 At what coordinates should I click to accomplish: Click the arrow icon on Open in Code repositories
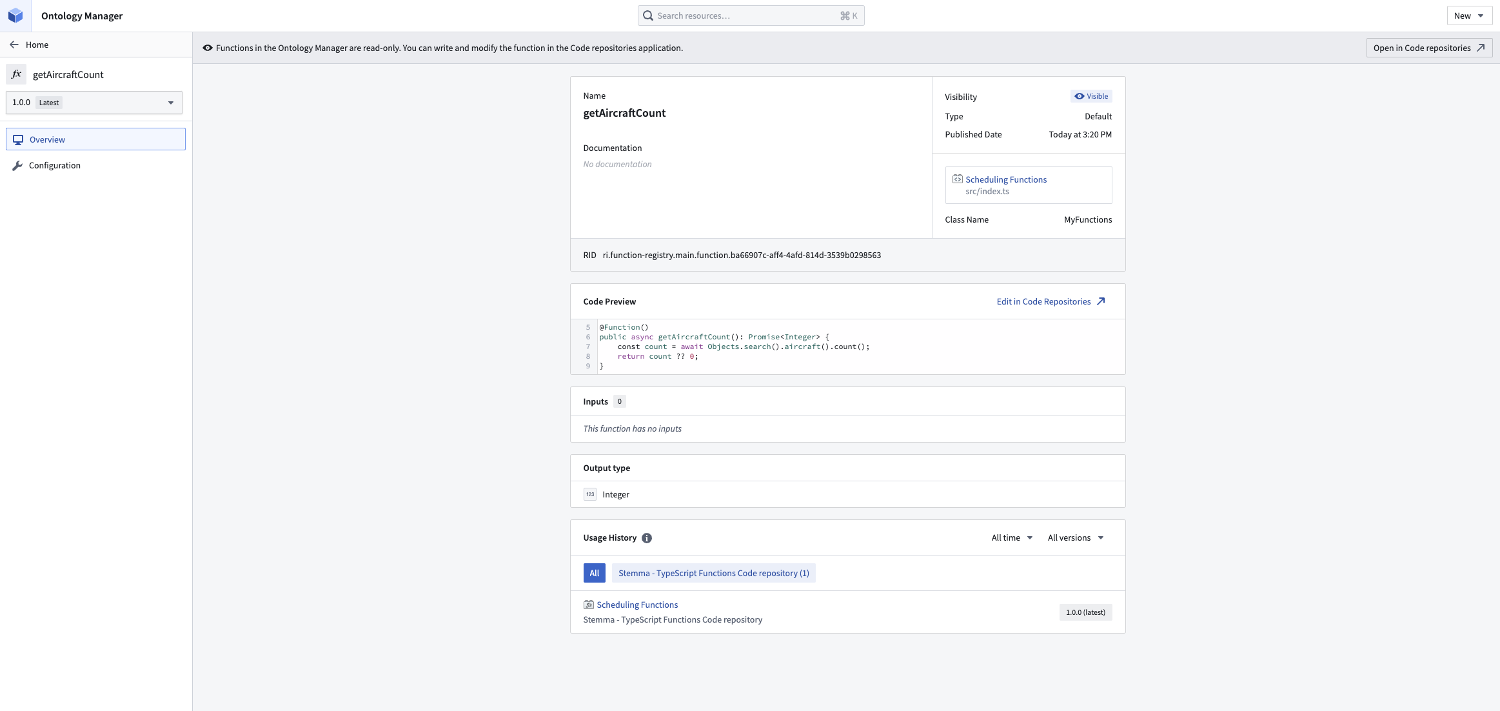click(x=1481, y=48)
